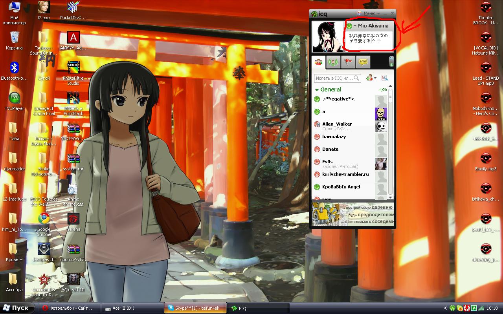
Task: Switch to the Opera Фотоальбом taskbar window
Action: (x=69, y=308)
